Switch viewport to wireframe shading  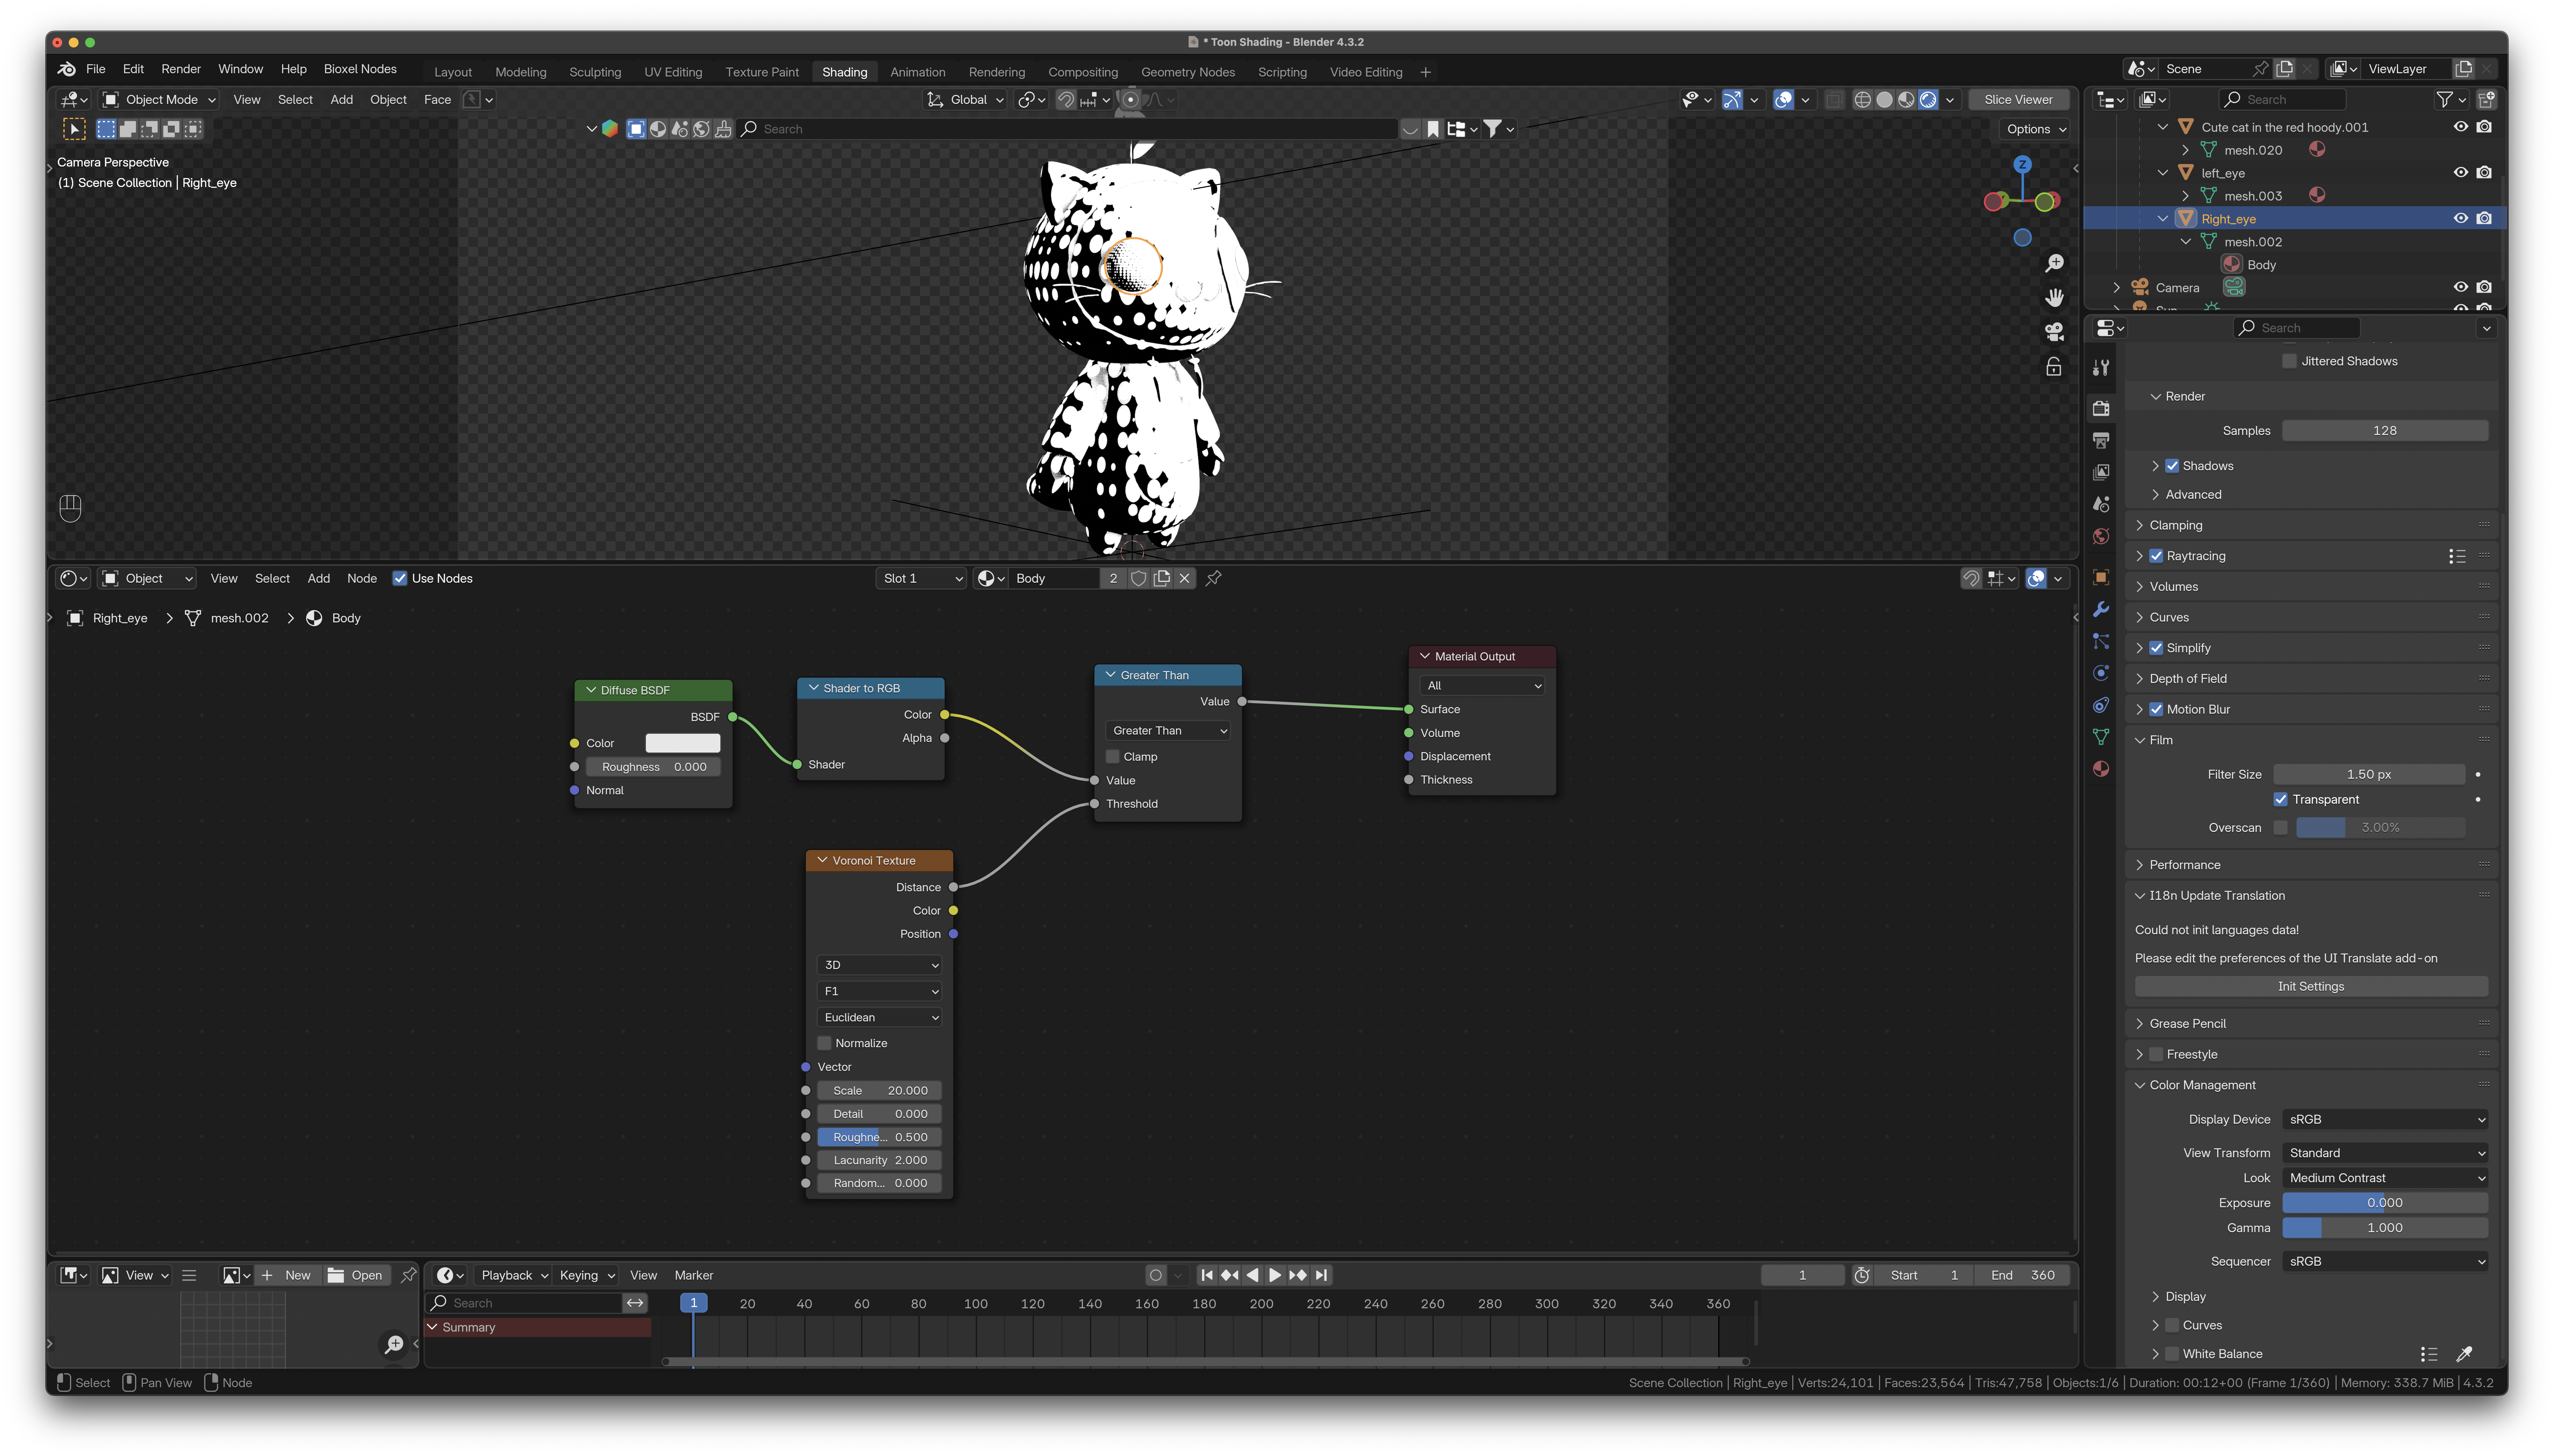coord(1862,100)
